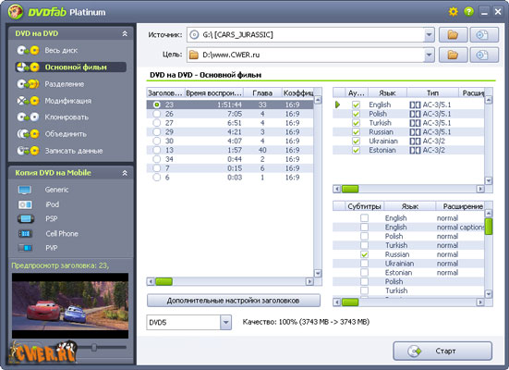509x370 pixels.
Task: Click the DVDFab mascot logo icon
Action: tap(16, 12)
